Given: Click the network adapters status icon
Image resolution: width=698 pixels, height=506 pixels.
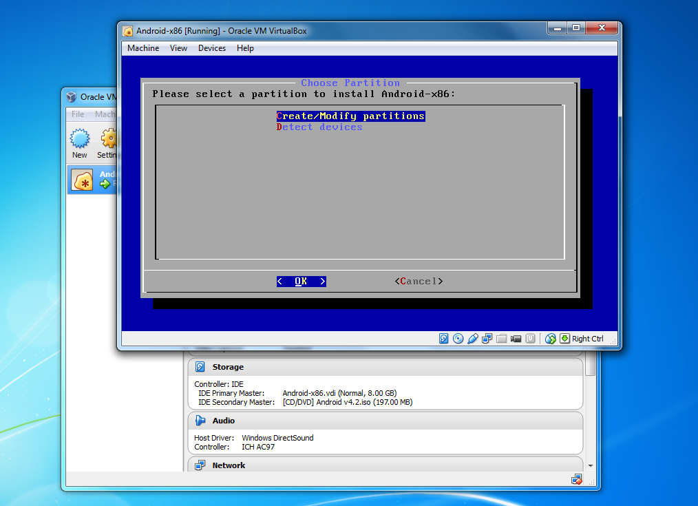Looking at the screenshot, I should coord(487,339).
